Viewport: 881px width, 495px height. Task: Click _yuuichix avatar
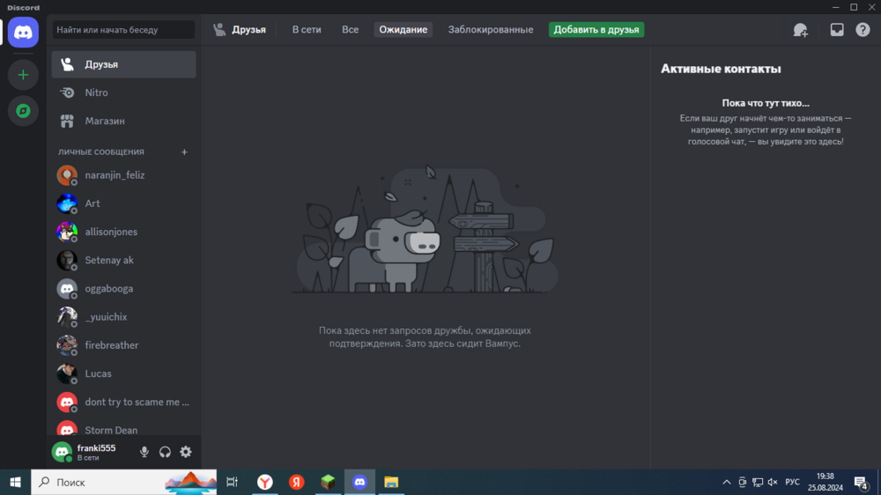[x=67, y=317]
